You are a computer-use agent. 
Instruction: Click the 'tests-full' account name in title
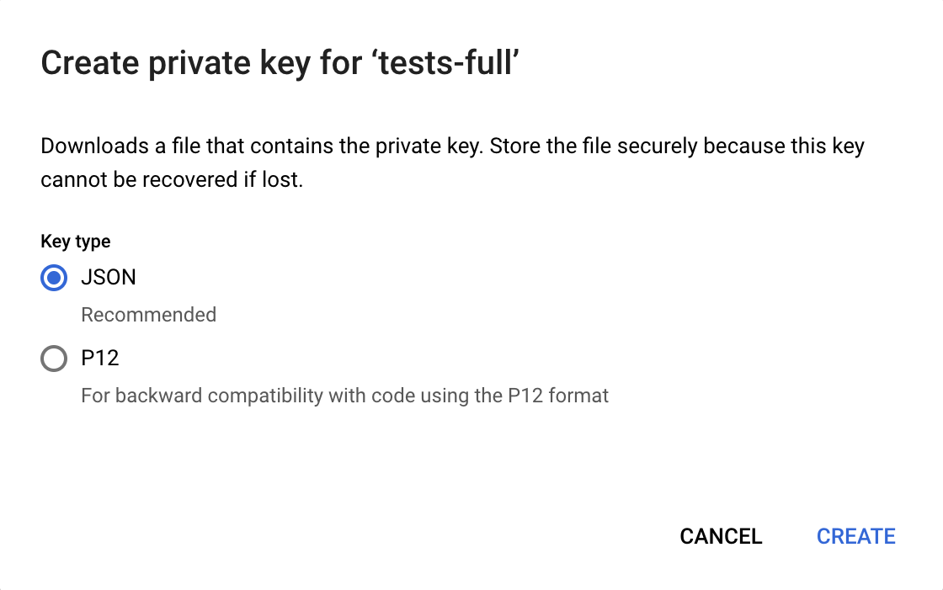point(448,62)
